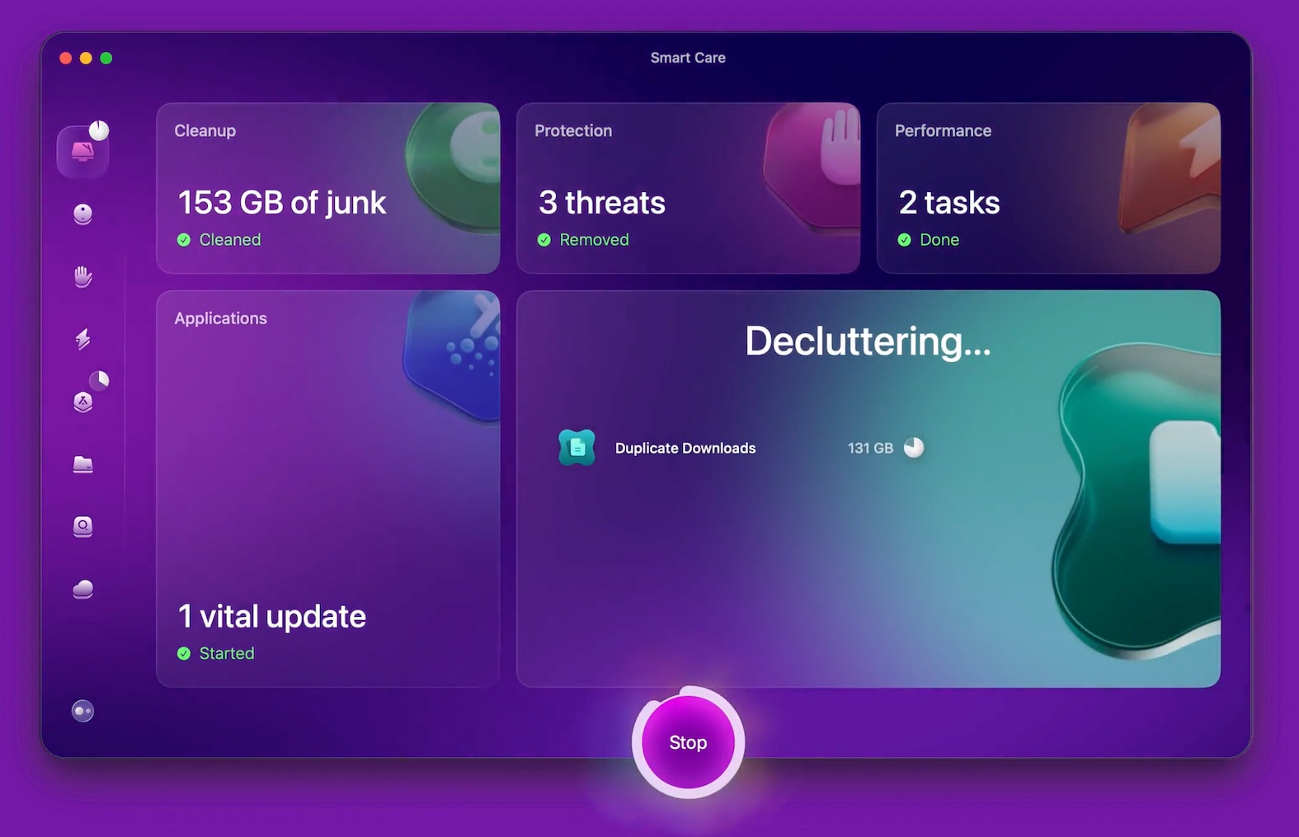Click the Space Lens disk icon

82,526
